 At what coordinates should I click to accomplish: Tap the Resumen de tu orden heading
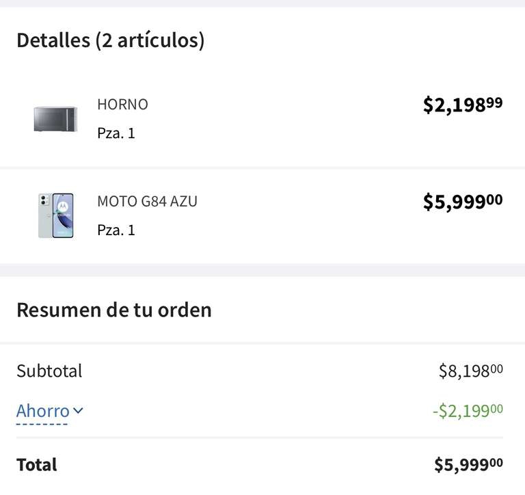[x=114, y=310]
